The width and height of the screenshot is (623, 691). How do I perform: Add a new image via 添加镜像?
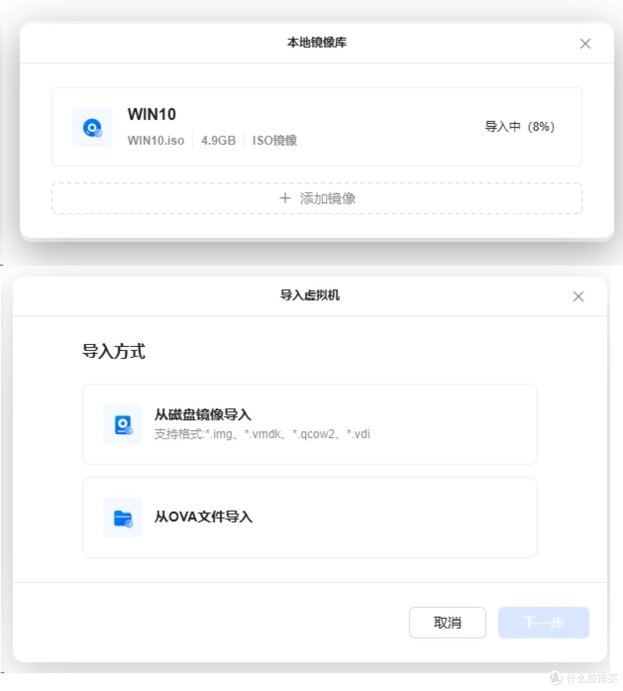point(317,199)
